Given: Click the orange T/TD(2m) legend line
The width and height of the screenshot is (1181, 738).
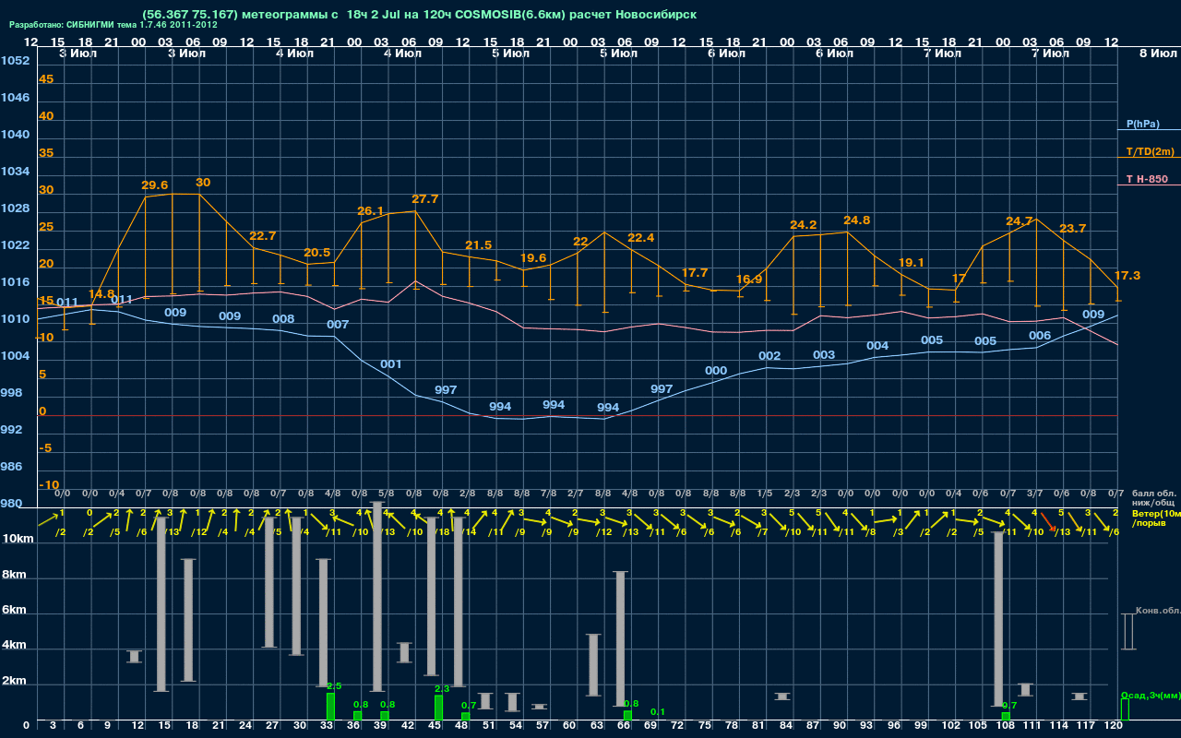Looking at the screenshot, I should tap(1149, 158).
